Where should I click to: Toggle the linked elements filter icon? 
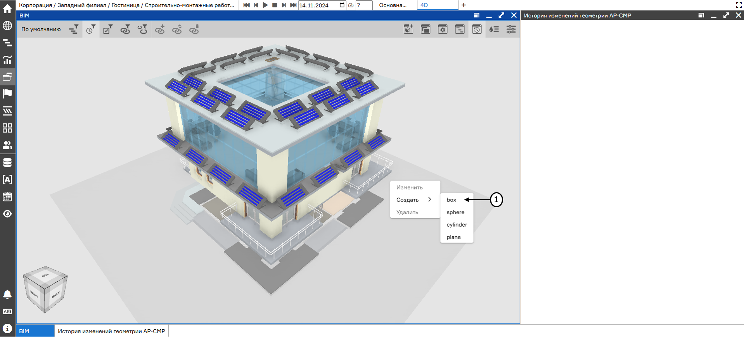click(125, 29)
